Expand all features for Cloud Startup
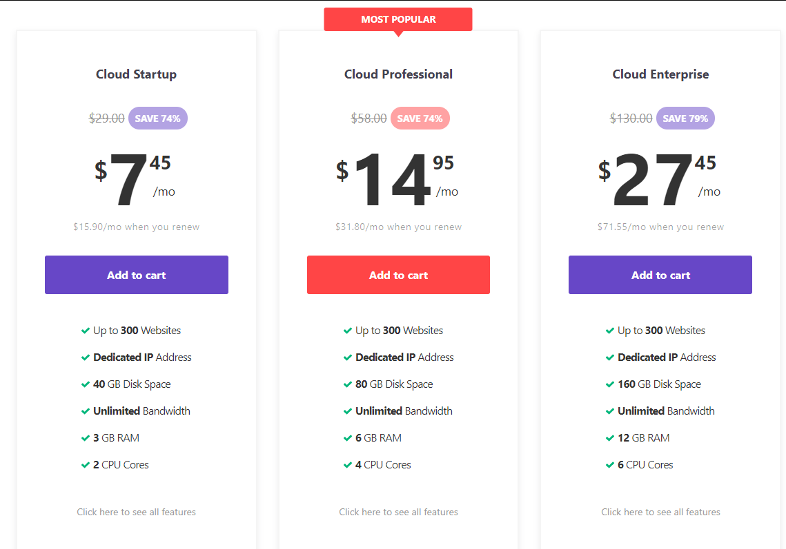Screen dimensions: 786x549 (x=136, y=512)
